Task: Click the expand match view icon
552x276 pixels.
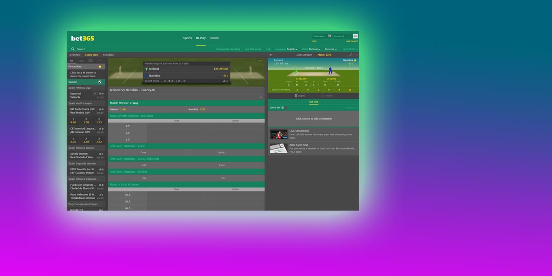Action: pyautogui.click(x=351, y=55)
